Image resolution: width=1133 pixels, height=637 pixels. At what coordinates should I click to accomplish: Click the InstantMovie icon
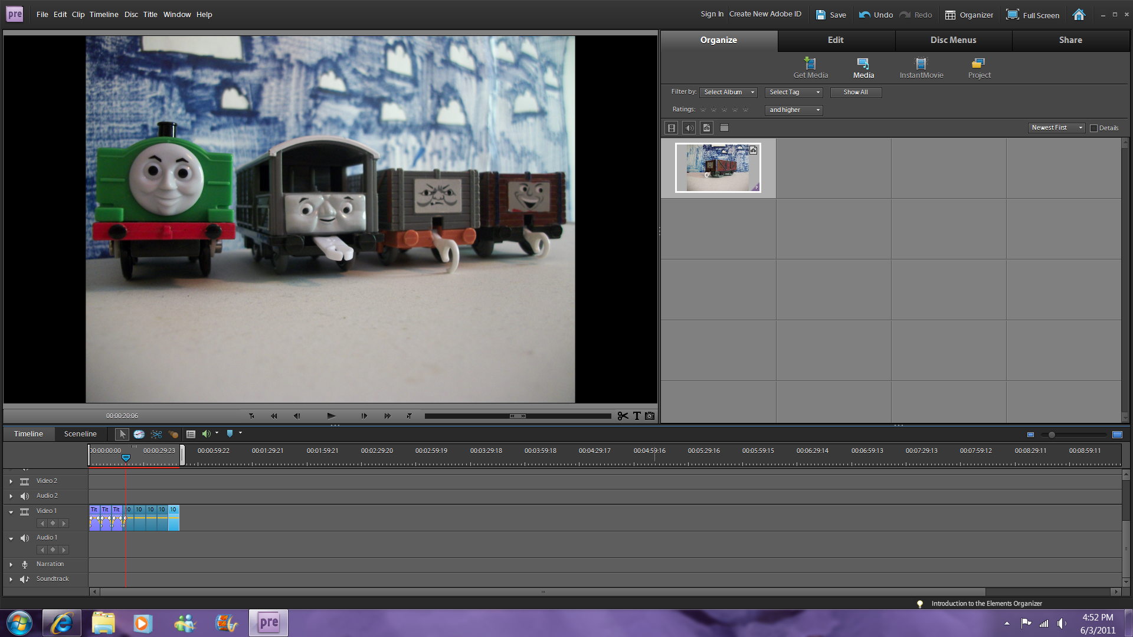click(921, 67)
